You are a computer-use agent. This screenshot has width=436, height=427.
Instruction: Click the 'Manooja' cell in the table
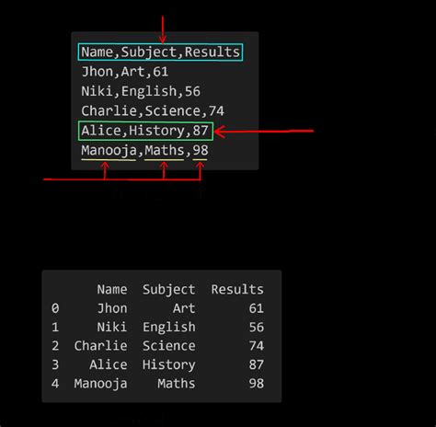click(100, 384)
